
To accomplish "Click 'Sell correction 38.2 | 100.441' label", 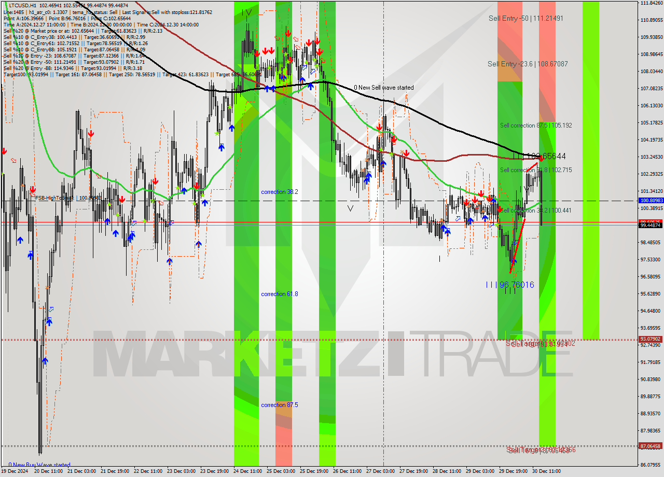I will pyautogui.click(x=536, y=211).
